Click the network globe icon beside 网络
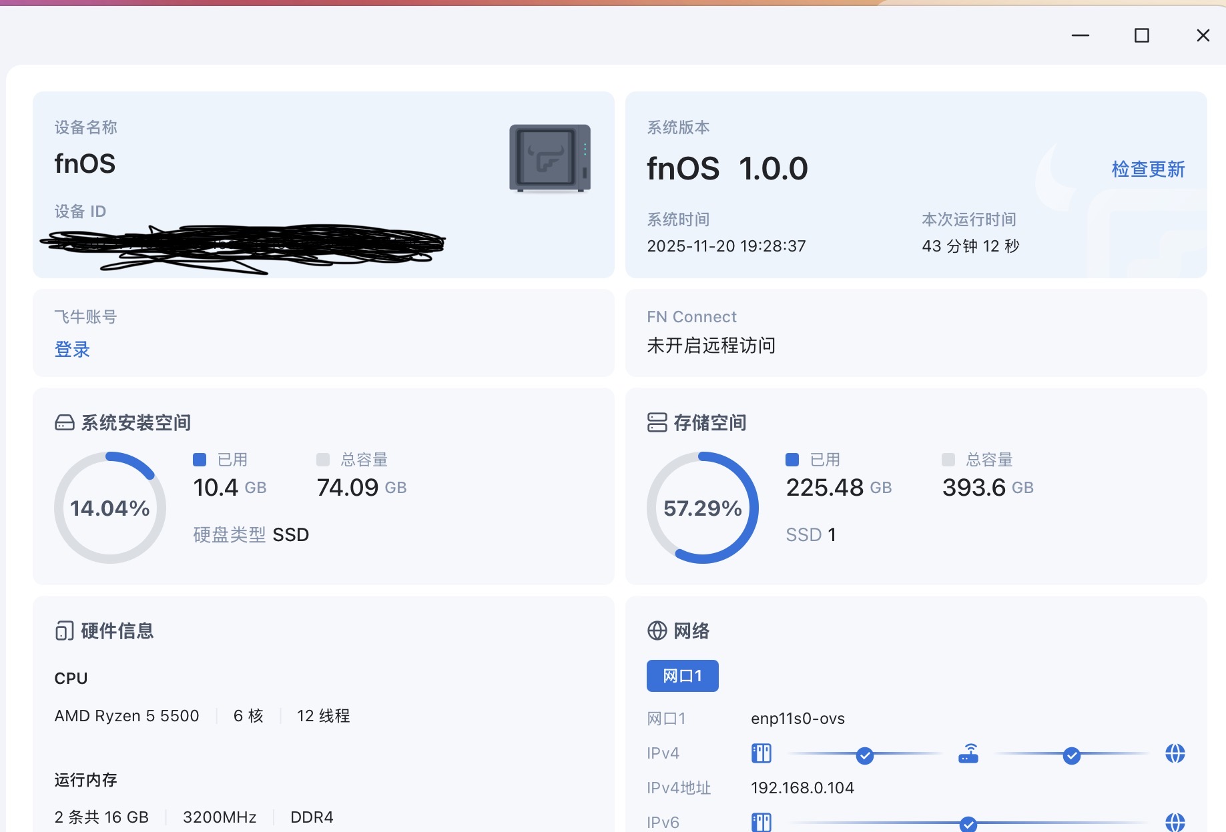Image resolution: width=1226 pixels, height=832 pixels. pos(657,631)
